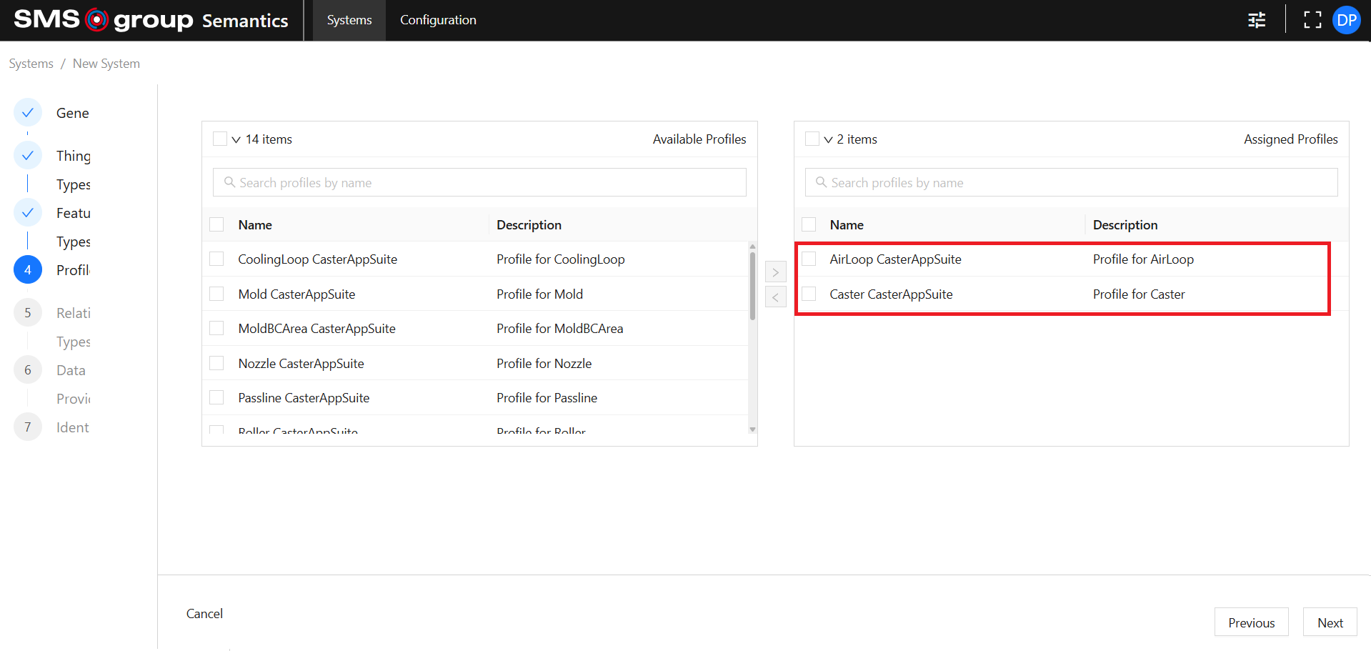This screenshot has width=1371, height=651.
Task: Open the settings sliders icon in header
Action: (x=1257, y=20)
